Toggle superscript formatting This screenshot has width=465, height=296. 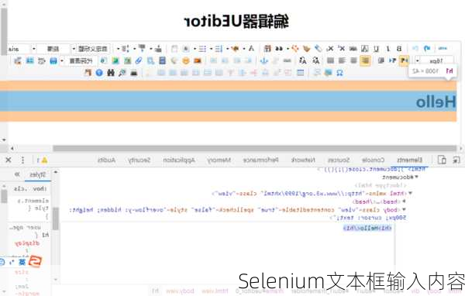pos(341,48)
